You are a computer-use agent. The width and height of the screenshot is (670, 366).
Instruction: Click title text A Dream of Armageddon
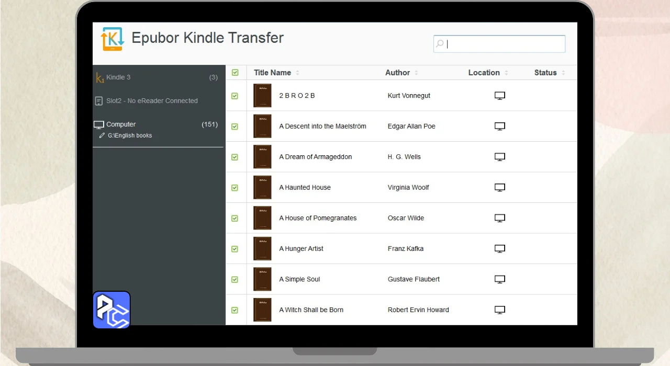click(316, 157)
